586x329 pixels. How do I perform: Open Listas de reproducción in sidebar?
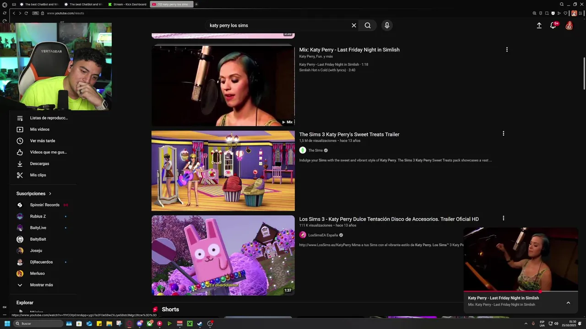[x=43, y=118]
